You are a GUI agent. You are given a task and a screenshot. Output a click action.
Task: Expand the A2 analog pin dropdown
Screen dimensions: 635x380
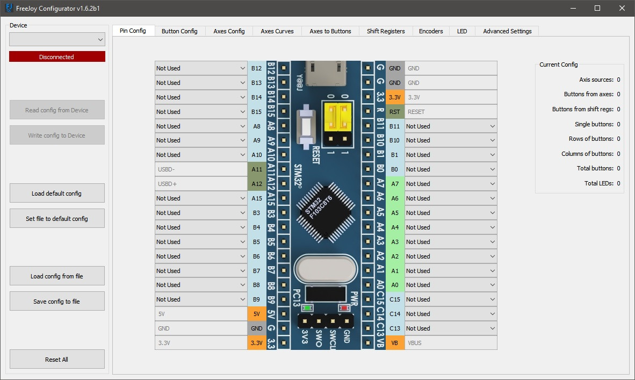[x=451, y=256]
